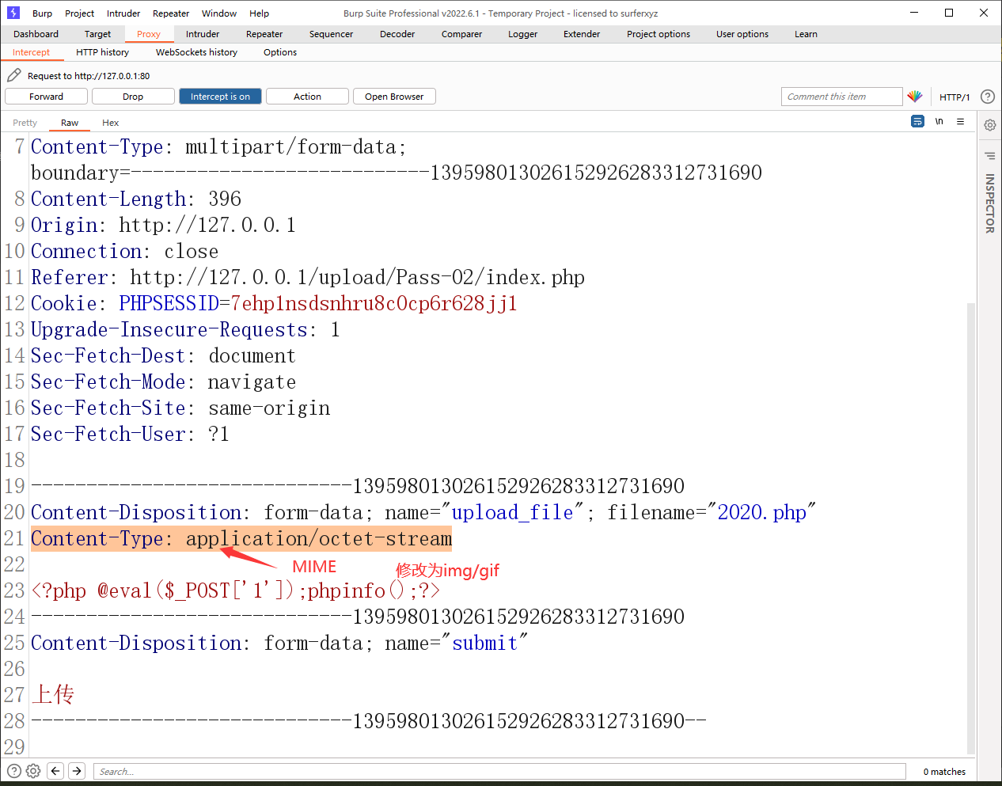The image size is (1002, 786).
Task: Open the User options tab
Action: click(x=742, y=34)
